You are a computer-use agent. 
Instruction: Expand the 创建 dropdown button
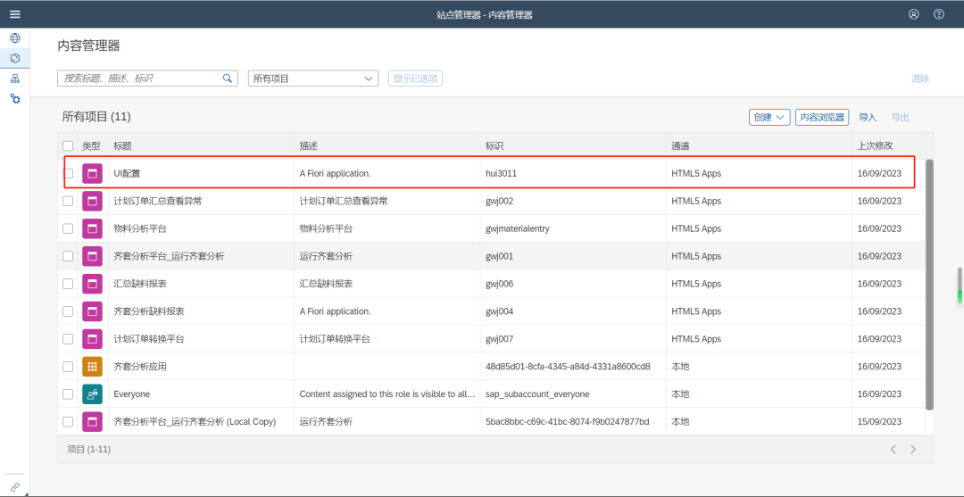click(x=769, y=118)
